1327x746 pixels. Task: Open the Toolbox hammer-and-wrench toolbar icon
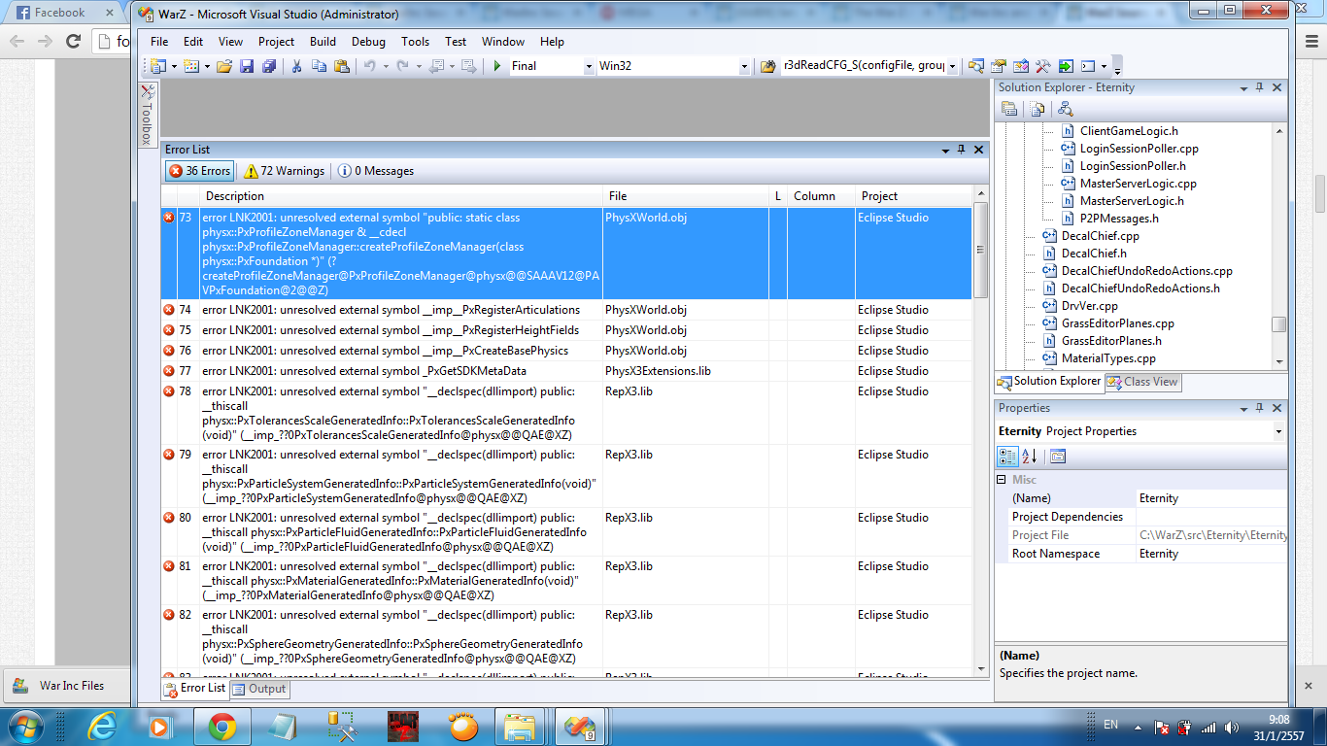coord(1043,66)
